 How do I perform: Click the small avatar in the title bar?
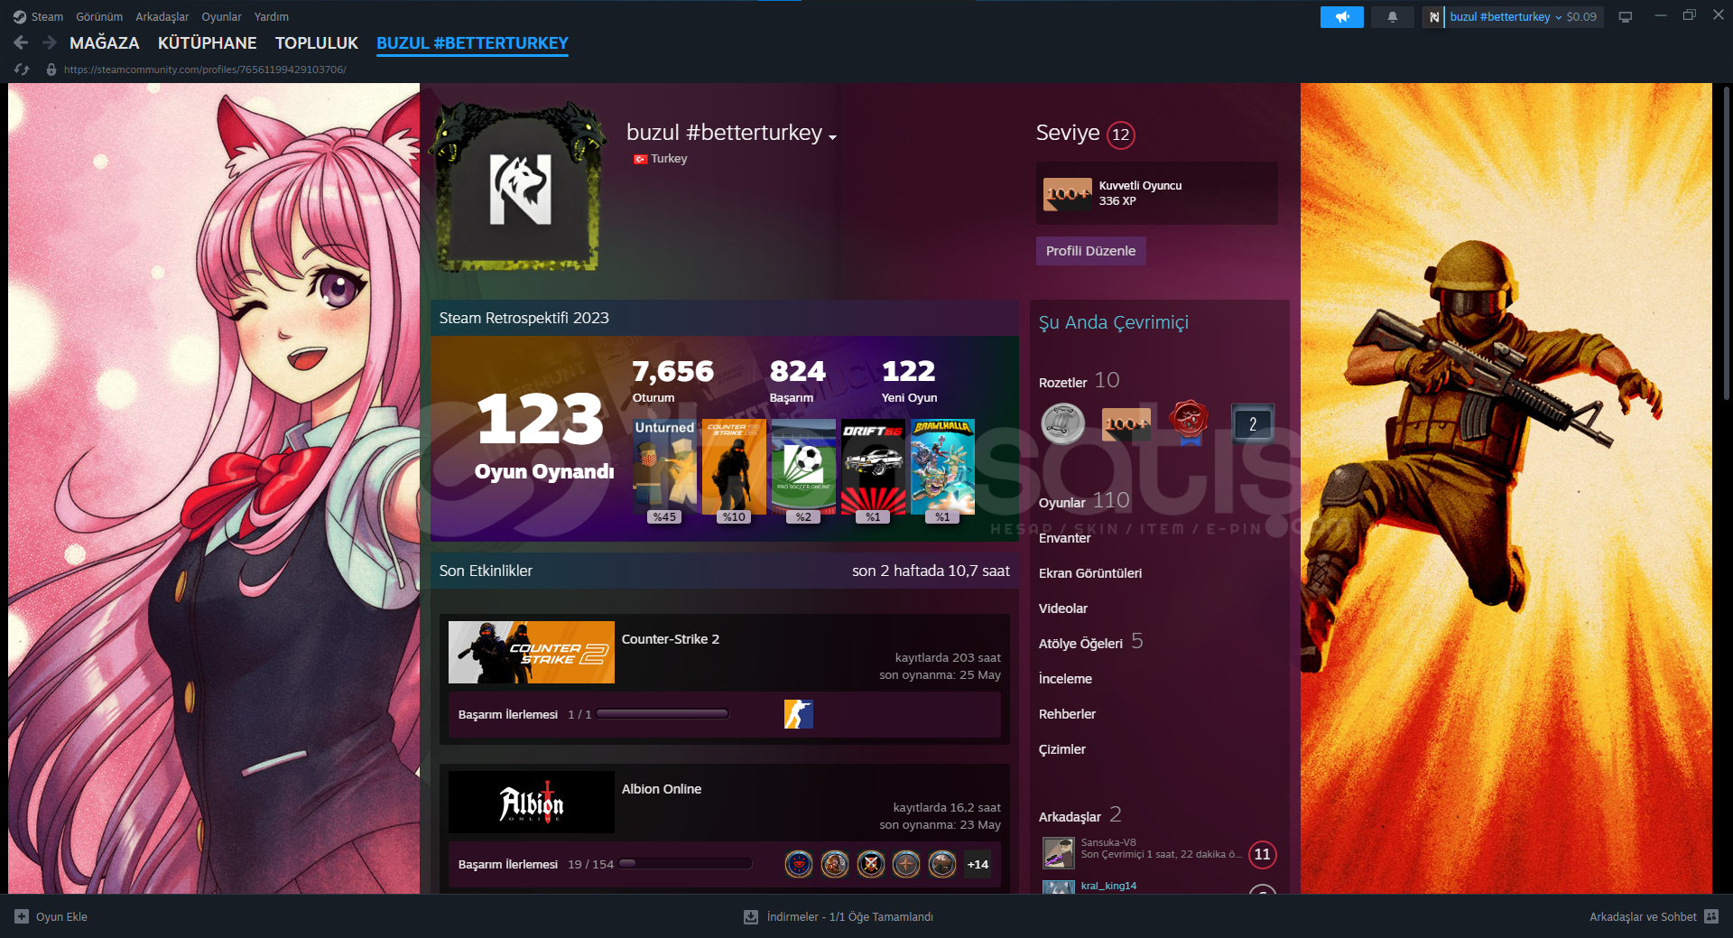click(x=1434, y=17)
